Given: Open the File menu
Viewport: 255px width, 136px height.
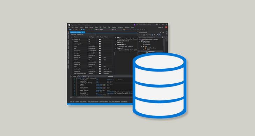Looking at the screenshot, I should click(69, 27).
